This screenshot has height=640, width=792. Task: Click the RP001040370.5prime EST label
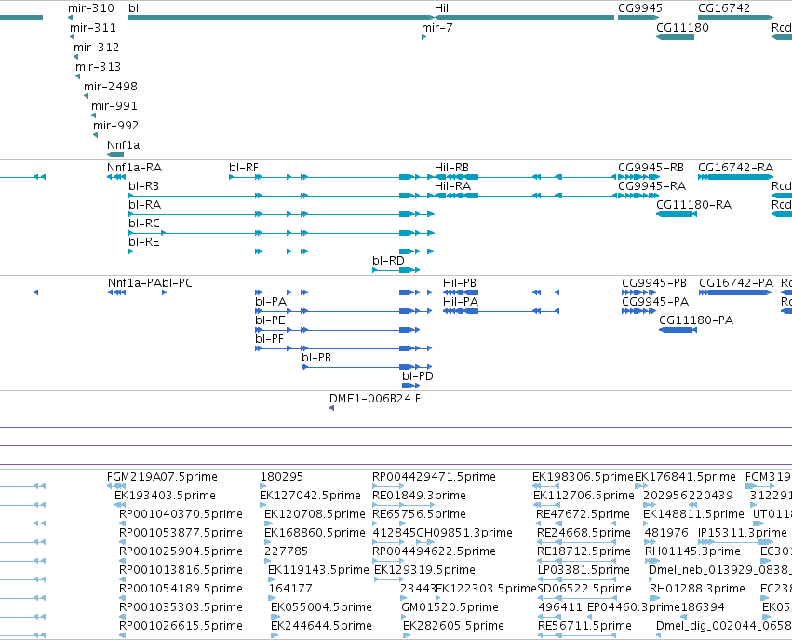(x=181, y=514)
